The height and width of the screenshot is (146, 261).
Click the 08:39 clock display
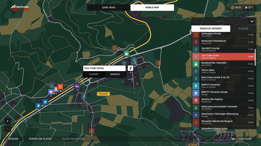[236, 7]
